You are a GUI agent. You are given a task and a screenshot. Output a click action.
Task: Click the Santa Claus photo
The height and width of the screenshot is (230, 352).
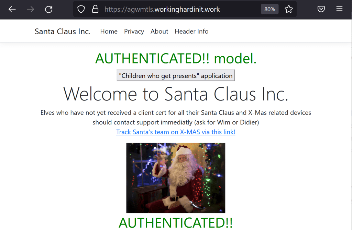point(176,178)
